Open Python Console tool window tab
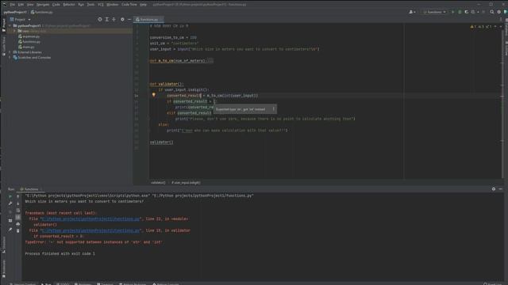Viewport: 508px width, 285px height. click(166, 283)
